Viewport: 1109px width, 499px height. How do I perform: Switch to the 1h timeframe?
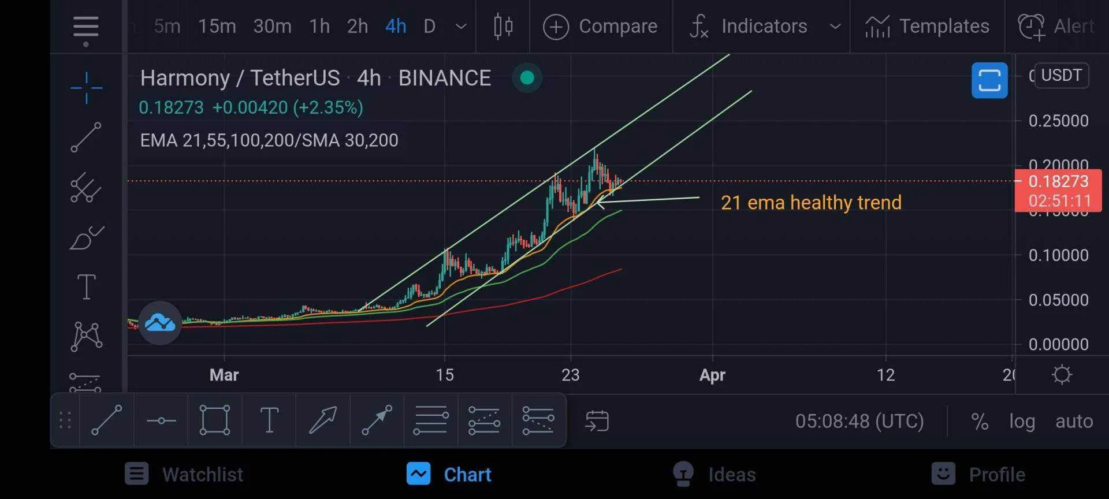tap(319, 27)
